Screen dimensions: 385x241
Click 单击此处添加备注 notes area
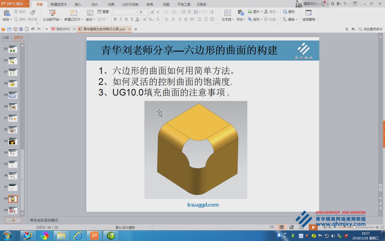pyautogui.click(x=44, y=220)
